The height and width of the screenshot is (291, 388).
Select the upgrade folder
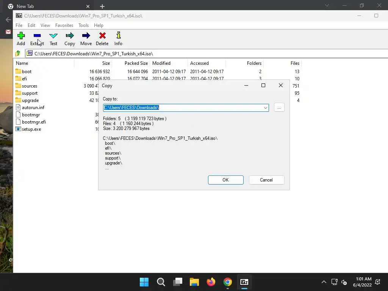click(x=27, y=100)
